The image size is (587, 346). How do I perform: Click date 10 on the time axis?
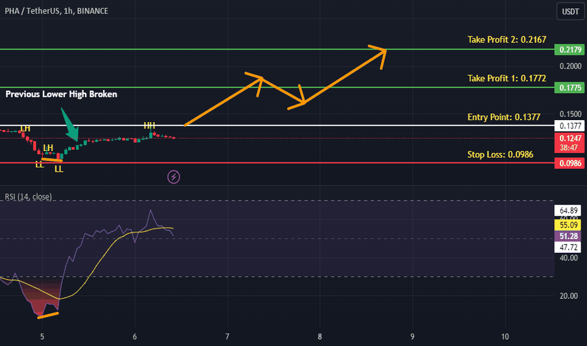504,337
